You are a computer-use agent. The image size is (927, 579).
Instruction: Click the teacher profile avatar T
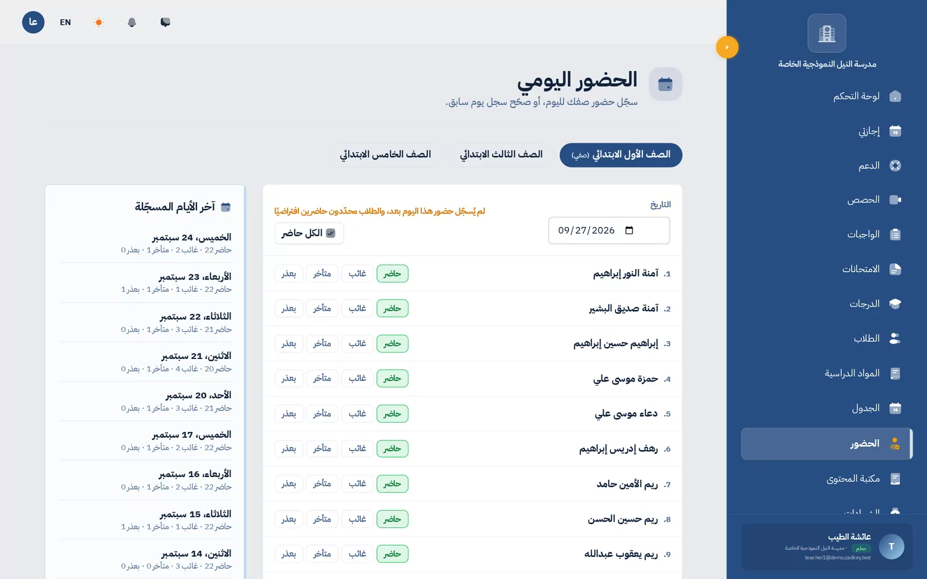tap(891, 547)
